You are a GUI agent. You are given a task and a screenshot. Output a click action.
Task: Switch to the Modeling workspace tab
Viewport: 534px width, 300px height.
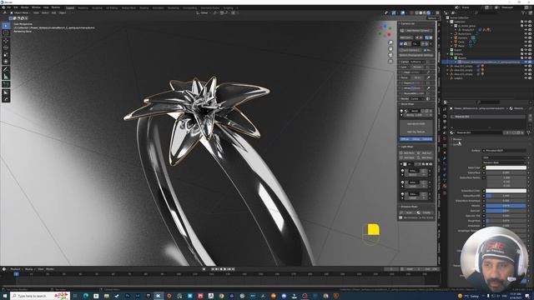(x=83, y=7)
